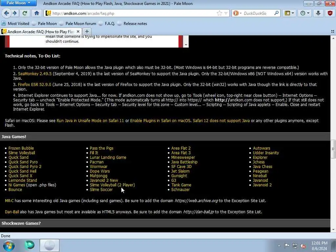The height and width of the screenshot is (252, 336).
Task: Open the Slime Volleyball link
Action: (22, 153)
